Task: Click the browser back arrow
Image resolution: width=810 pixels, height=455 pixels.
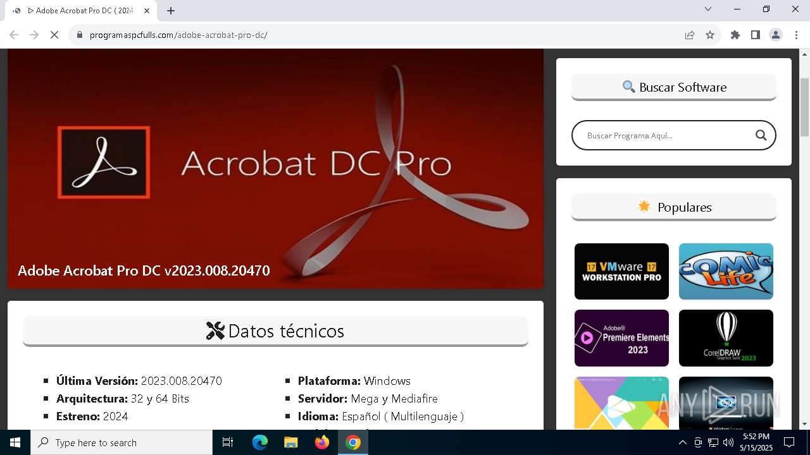Action: 14,35
